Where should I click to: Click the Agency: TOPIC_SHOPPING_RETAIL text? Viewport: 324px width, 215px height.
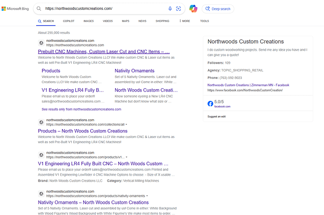(235, 70)
